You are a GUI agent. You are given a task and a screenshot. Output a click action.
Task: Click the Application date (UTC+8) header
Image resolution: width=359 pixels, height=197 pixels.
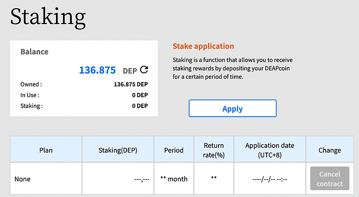point(270,149)
